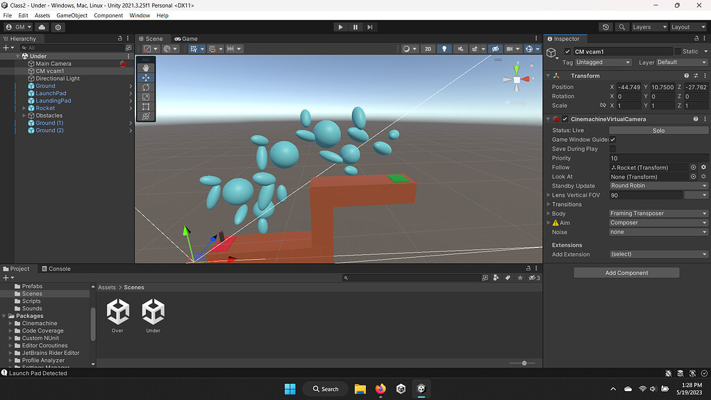Click the Add Component button

click(626, 272)
